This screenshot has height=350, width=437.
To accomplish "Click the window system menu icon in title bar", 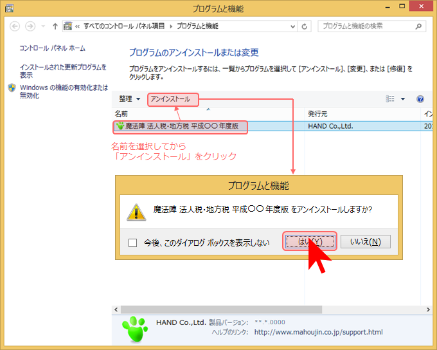I will [x=9, y=8].
